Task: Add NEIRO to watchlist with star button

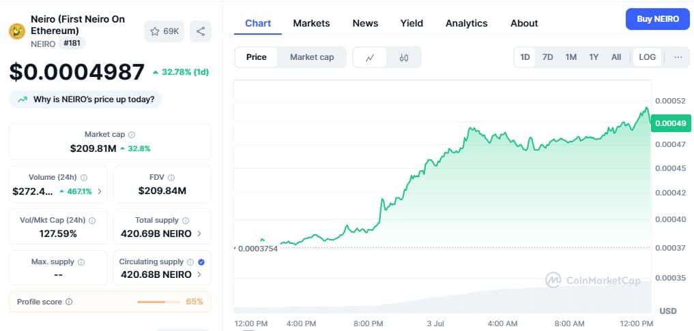Action: [164, 31]
